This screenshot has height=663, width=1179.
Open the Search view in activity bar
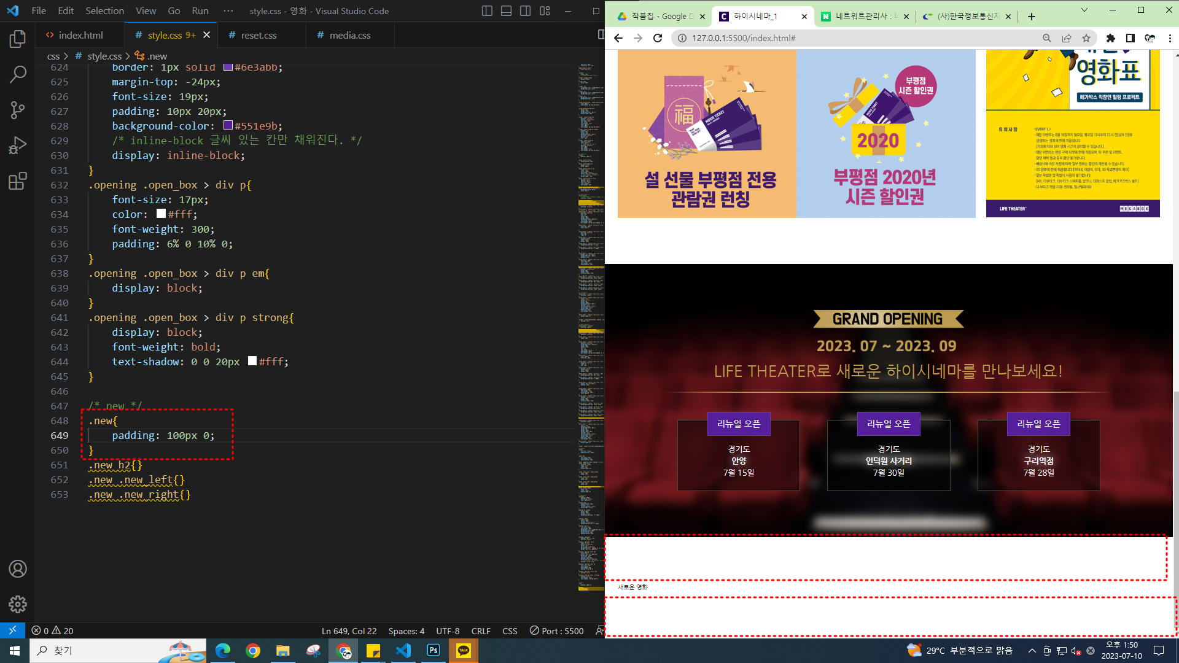(18, 75)
